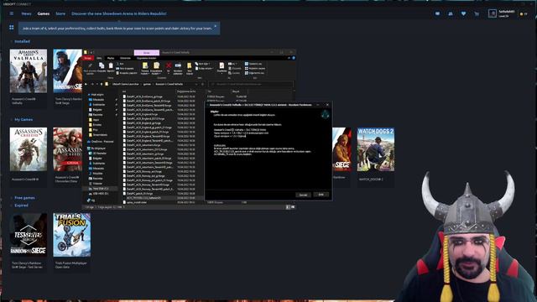This screenshot has width=537, height=302.
Task: Open the address bar history dropdown
Action: point(196,84)
